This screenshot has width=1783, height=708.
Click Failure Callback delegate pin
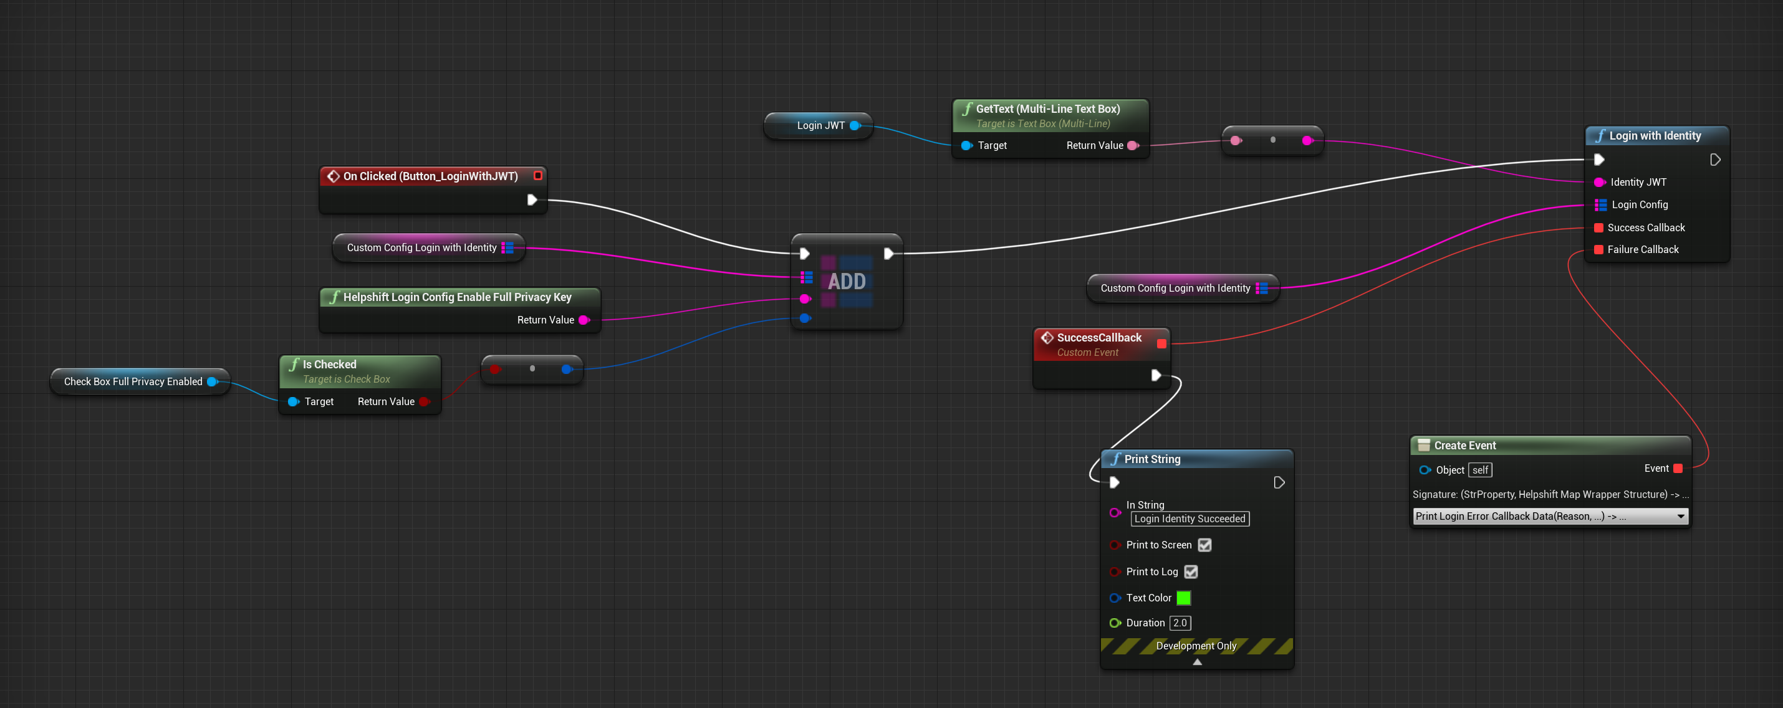coord(1599,249)
